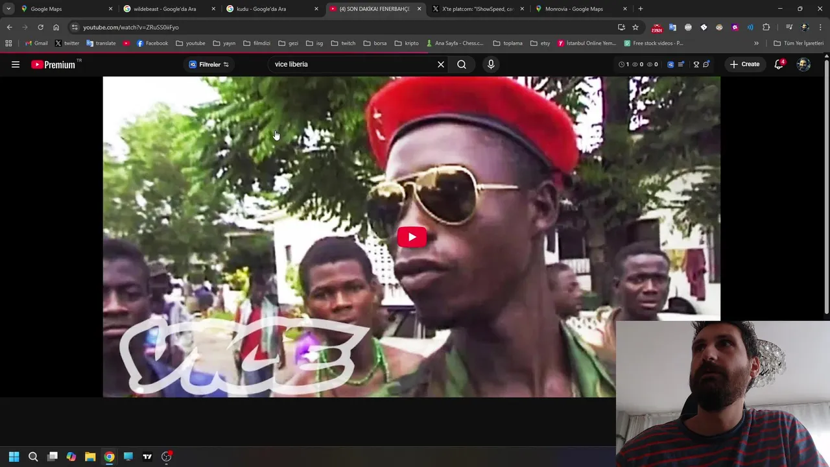Reload the current page
830x467 pixels.
click(40, 27)
